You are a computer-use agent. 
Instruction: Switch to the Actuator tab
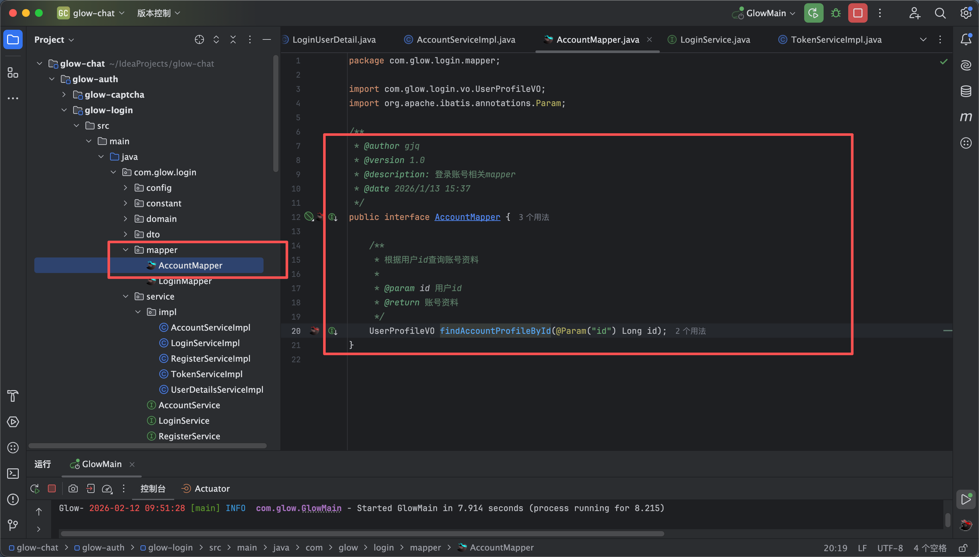[x=211, y=488]
